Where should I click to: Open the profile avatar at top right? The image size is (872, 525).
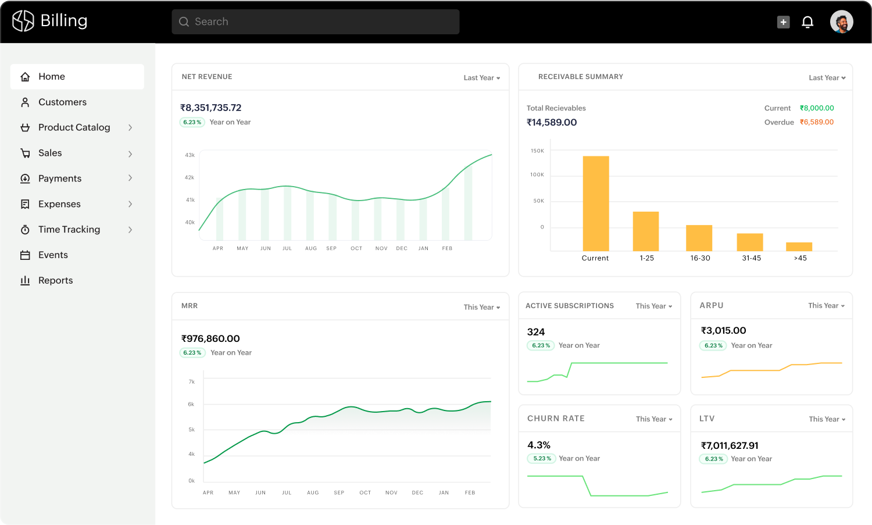(841, 22)
